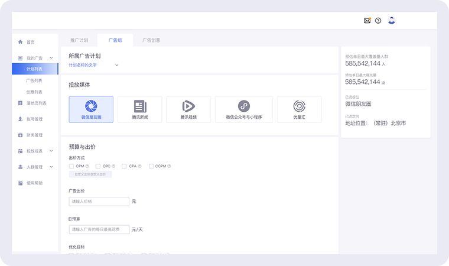Viewport: 449px width, 266px height.
Task: Open 财务管理 in the sidebar
Action: click(x=34, y=135)
